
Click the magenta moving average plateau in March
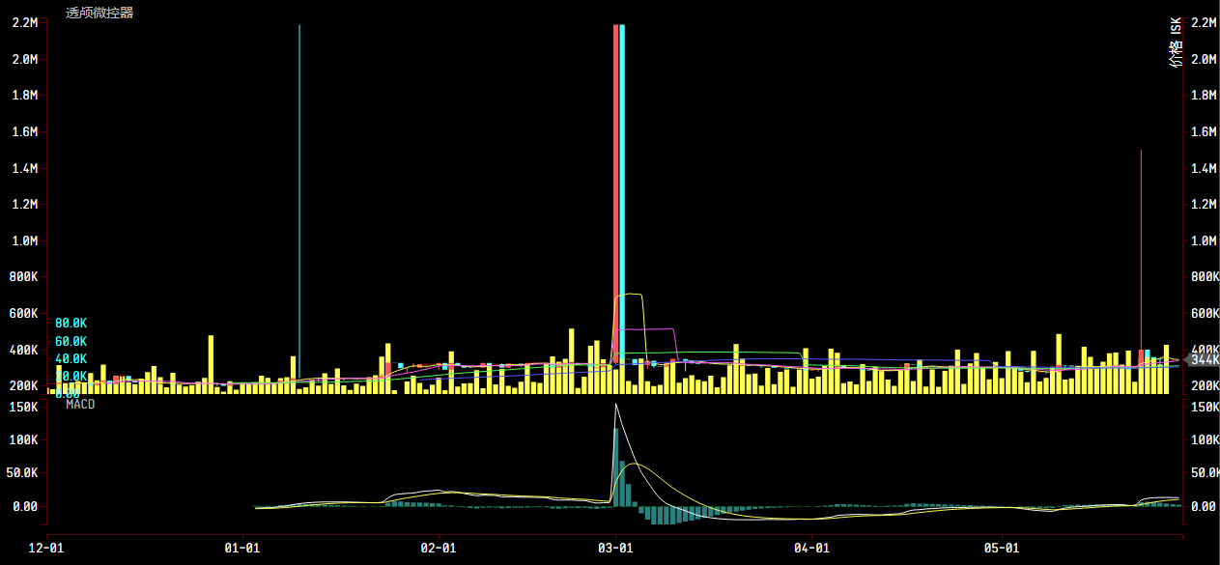click(647, 329)
